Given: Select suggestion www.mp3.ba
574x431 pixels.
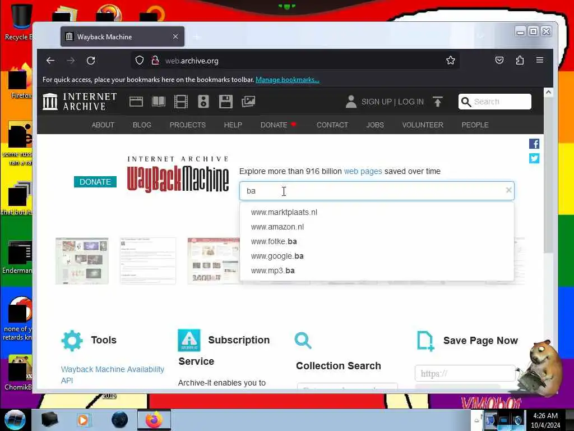Looking at the screenshot, I should coord(377,271).
